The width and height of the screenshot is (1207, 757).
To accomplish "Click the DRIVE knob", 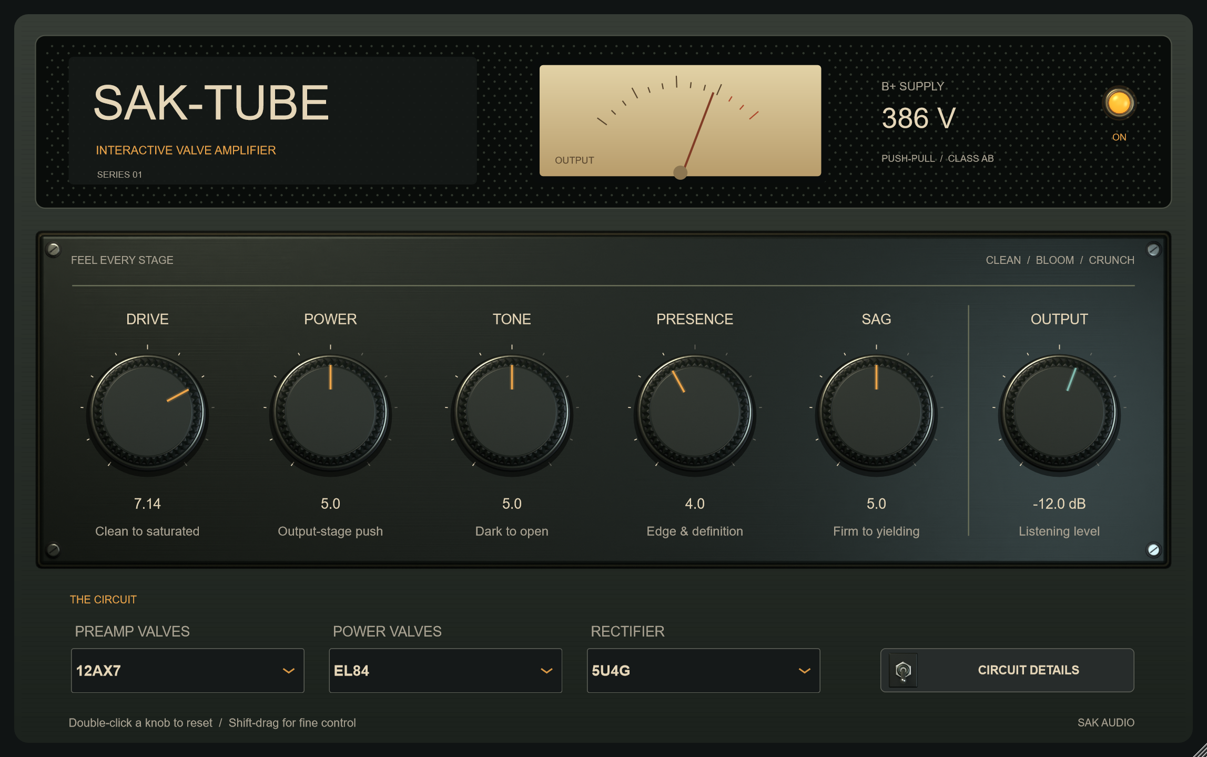I will click(x=147, y=413).
